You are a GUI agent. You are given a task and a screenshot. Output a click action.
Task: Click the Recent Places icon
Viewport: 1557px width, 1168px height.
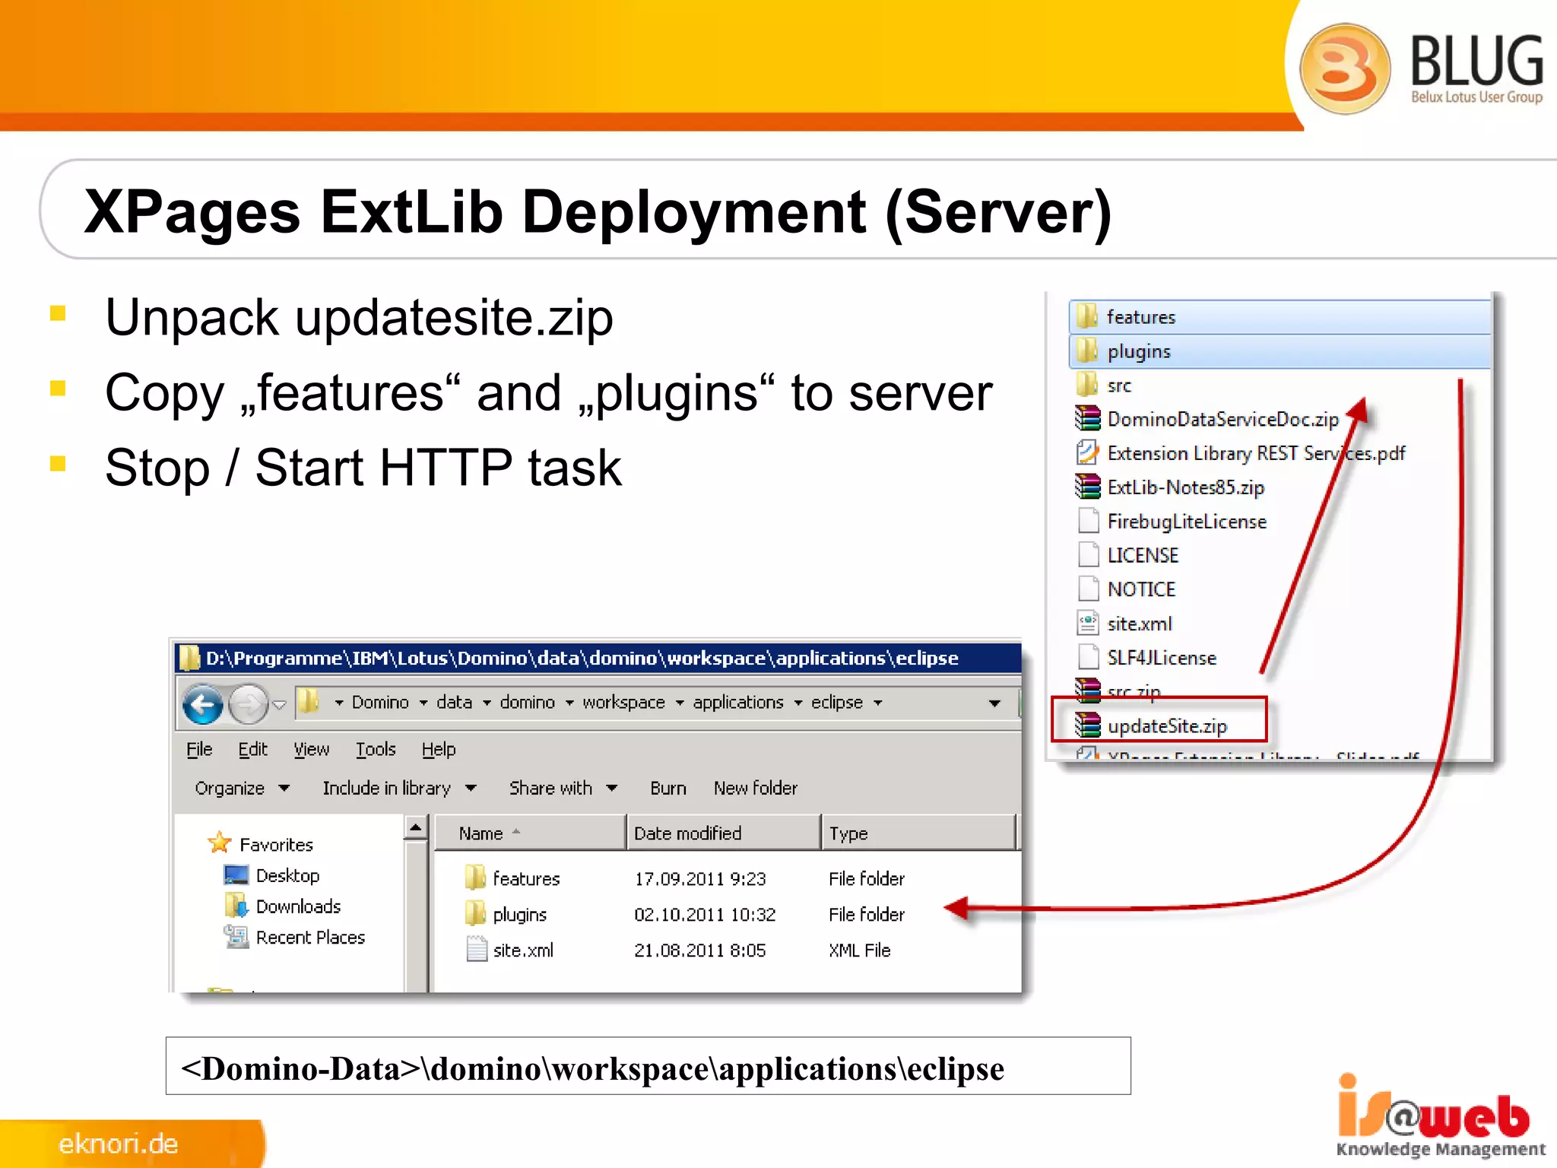(236, 936)
